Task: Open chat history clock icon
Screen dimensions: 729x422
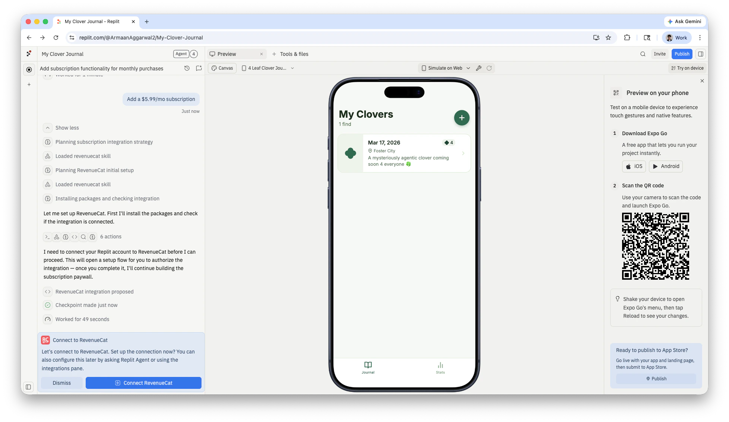Action: point(187,68)
